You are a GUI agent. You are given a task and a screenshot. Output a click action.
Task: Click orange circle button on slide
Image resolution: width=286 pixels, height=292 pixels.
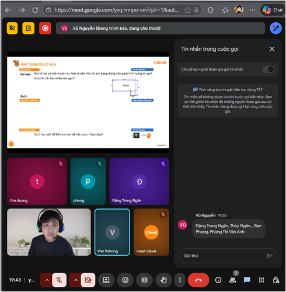coord(11,144)
